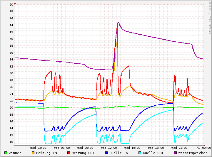Click the cyan Quelle-OUT legend swatch
212x157 pixels.
coord(140,153)
